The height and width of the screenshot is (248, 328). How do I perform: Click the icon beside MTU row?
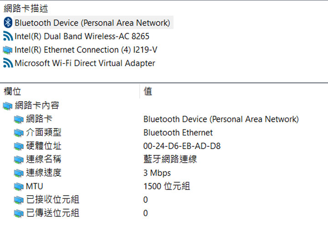point(19,186)
